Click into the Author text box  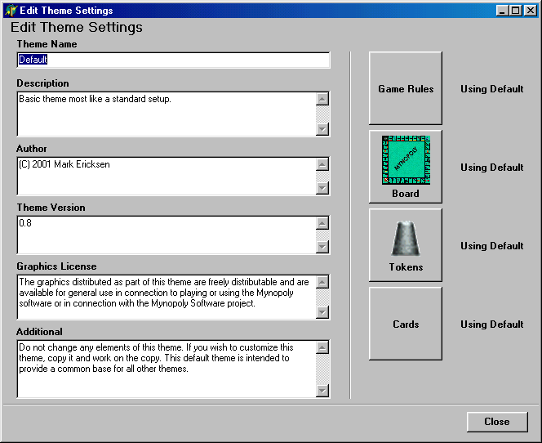(x=166, y=177)
